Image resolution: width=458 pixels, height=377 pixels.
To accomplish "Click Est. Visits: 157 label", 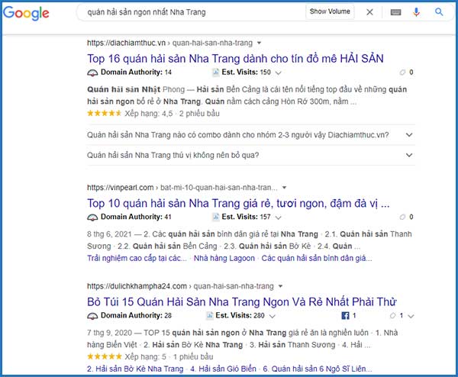I will pyautogui.click(x=247, y=217).
